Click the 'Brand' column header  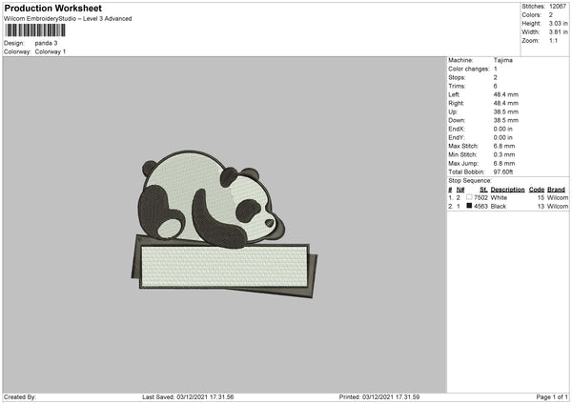[556, 190]
